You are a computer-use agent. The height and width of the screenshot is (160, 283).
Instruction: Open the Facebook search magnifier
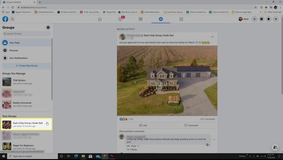12,19
